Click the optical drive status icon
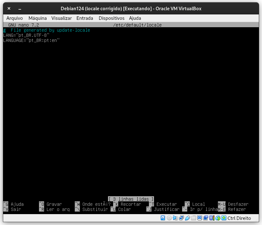The height and width of the screenshot is (225, 262). pos(169,218)
